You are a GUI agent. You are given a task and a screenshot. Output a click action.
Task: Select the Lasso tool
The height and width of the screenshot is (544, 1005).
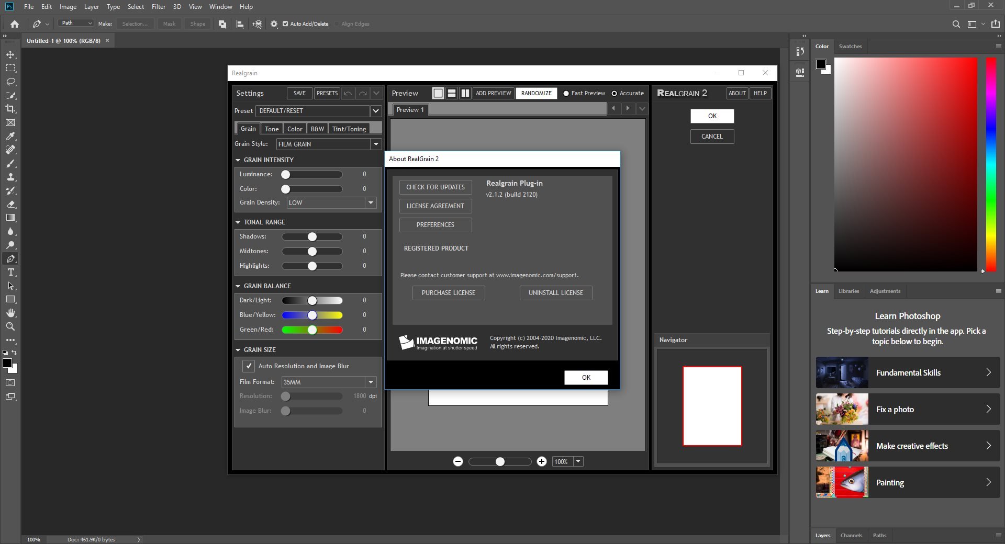click(x=10, y=82)
